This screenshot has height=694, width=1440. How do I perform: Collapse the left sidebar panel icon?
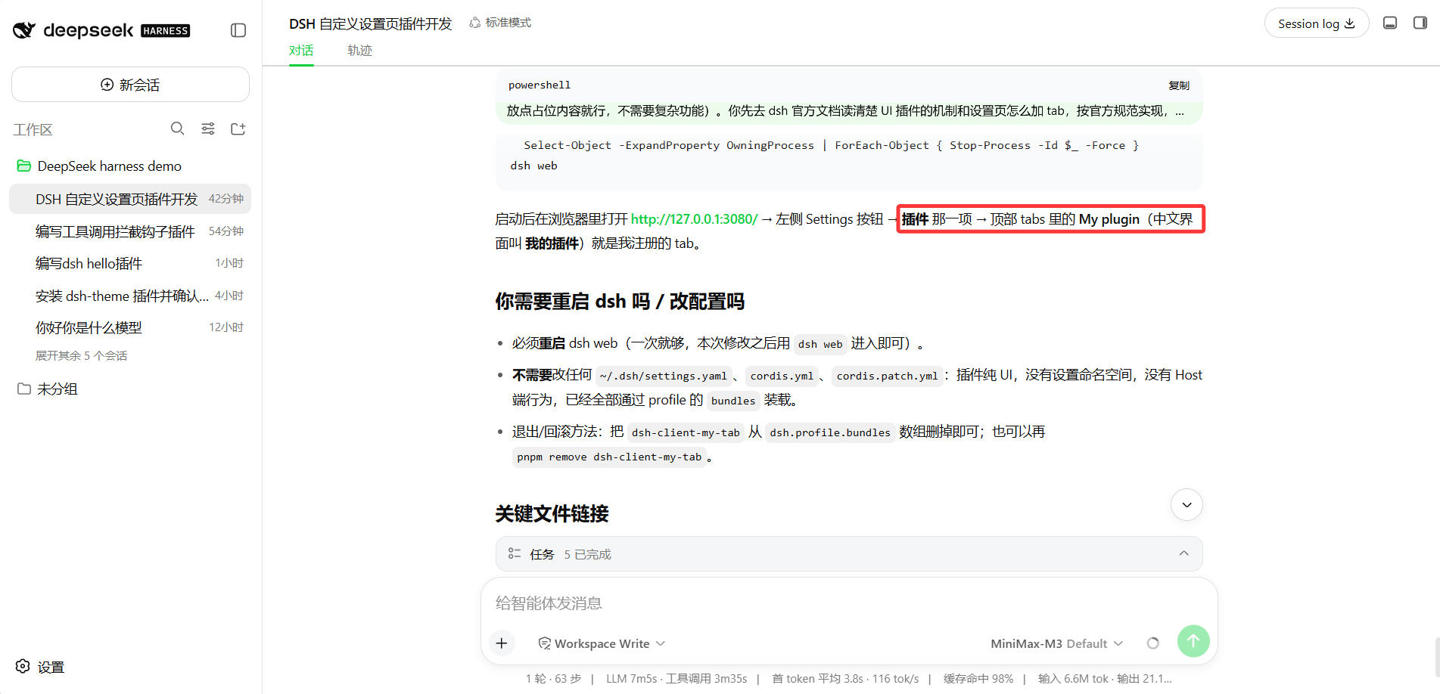click(238, 30)
